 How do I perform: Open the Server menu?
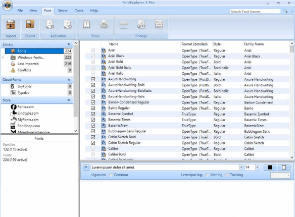(63, 11)
